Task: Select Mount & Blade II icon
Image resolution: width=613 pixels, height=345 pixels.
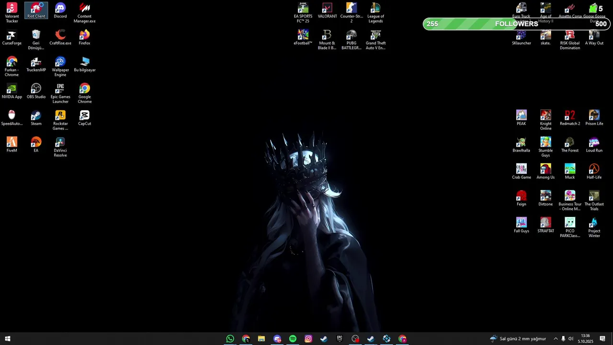Action: [327, 40]
